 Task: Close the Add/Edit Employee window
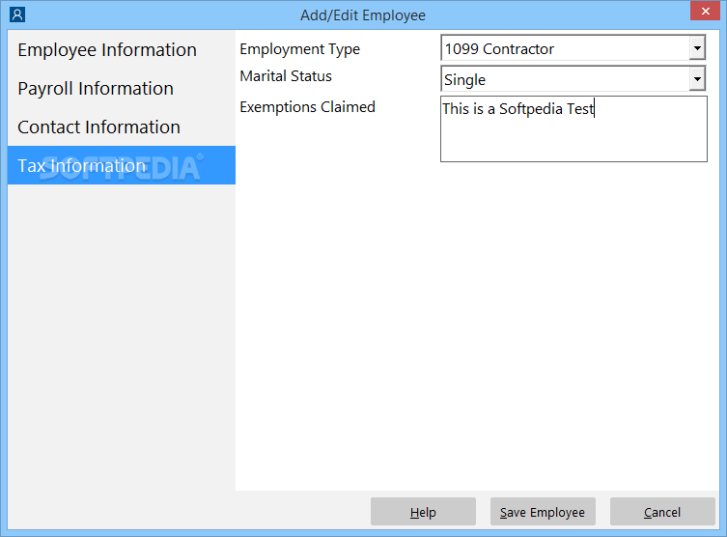click(705, 11)
